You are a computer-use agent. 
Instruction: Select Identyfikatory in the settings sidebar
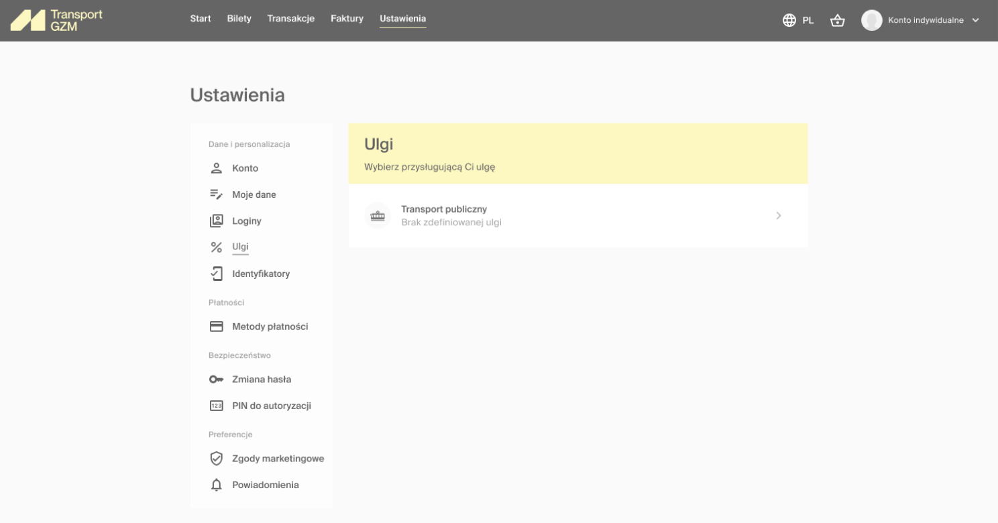pyautogui.click(x=261, y=274)
